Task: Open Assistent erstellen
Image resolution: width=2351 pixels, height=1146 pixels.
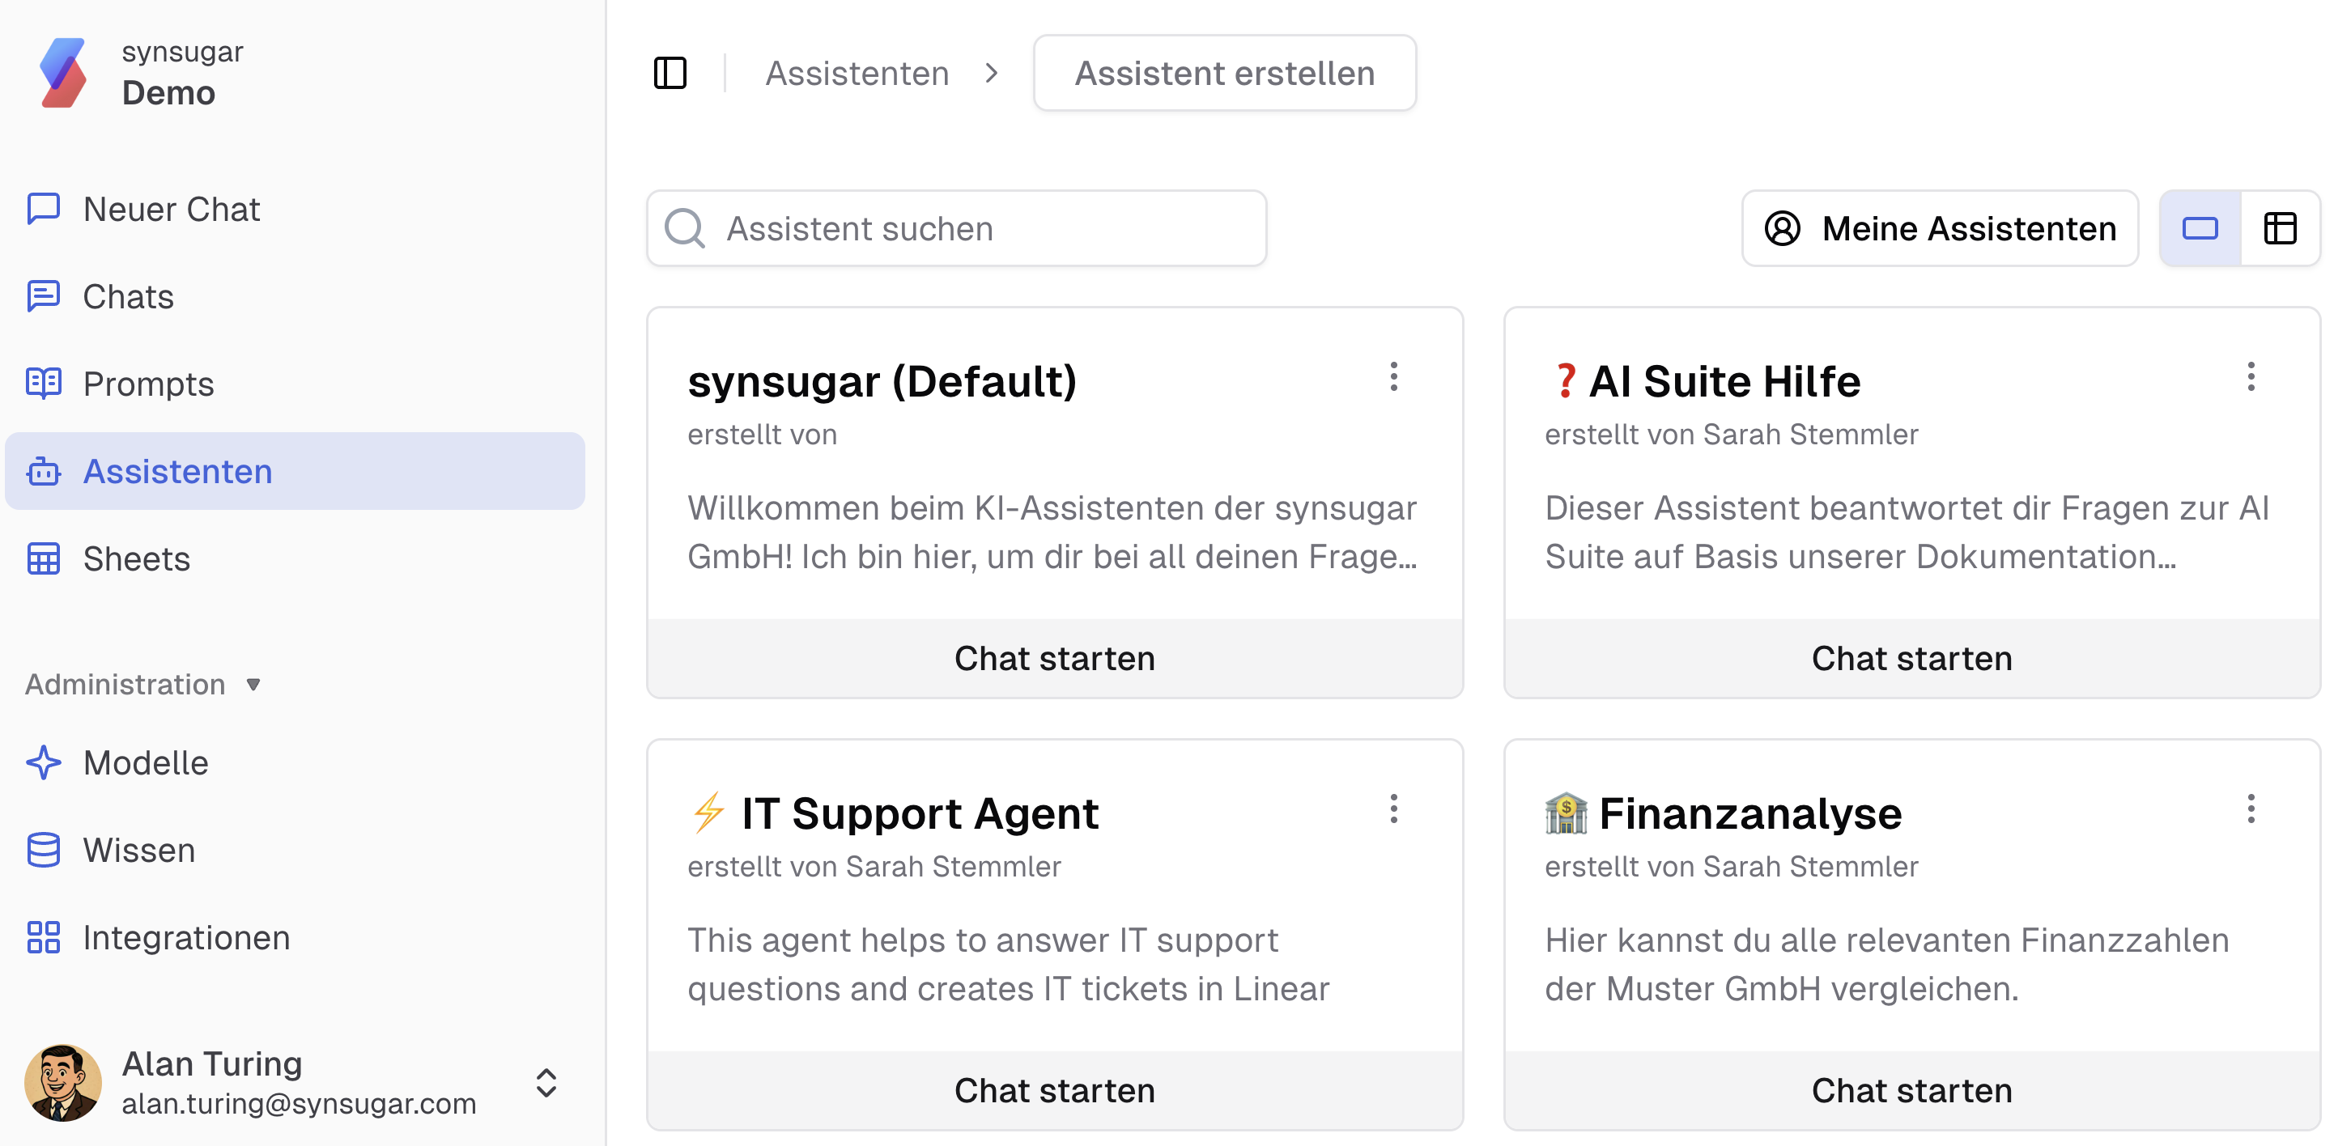Action: coord(1224,73)
